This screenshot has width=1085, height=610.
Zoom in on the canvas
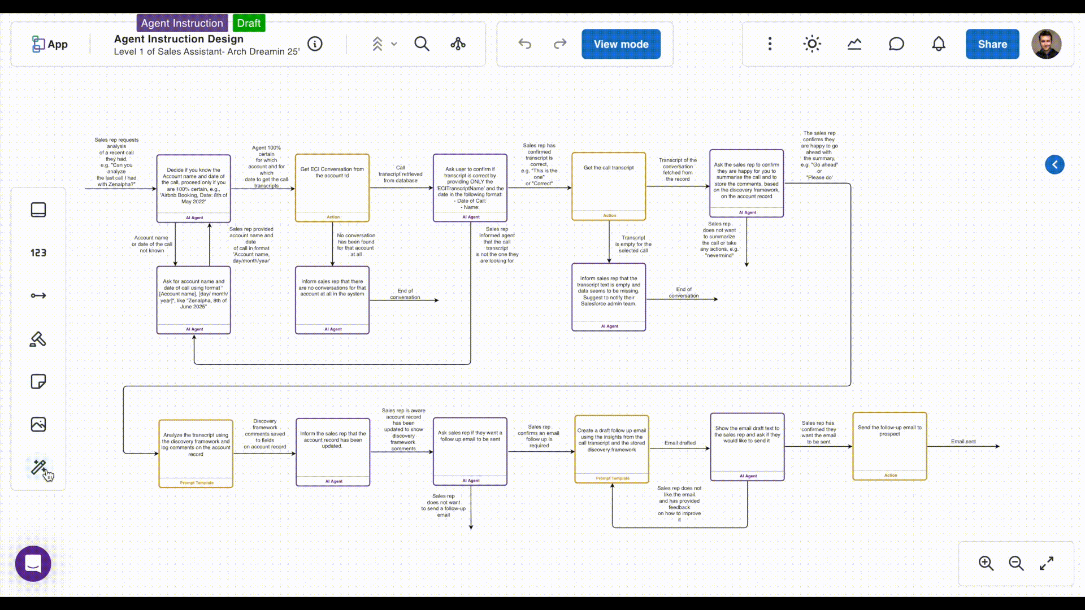coord(986,563)
